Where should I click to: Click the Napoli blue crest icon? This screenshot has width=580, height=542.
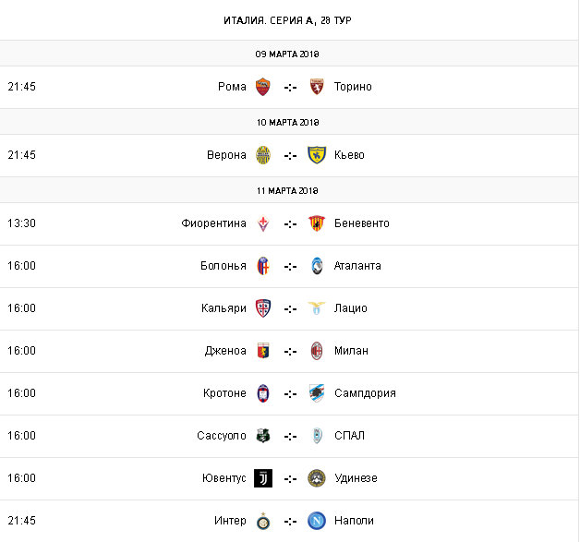coord(316,521)
